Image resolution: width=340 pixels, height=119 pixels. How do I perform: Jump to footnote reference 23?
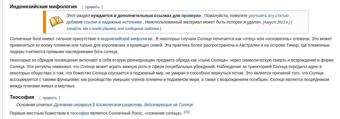tap(186, 112)
